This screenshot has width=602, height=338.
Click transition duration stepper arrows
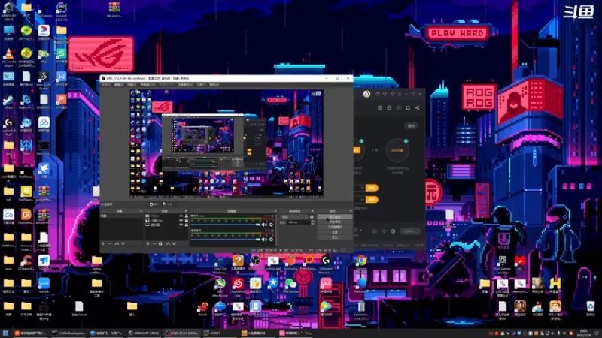pyautogui.click(x=312, y=222)
